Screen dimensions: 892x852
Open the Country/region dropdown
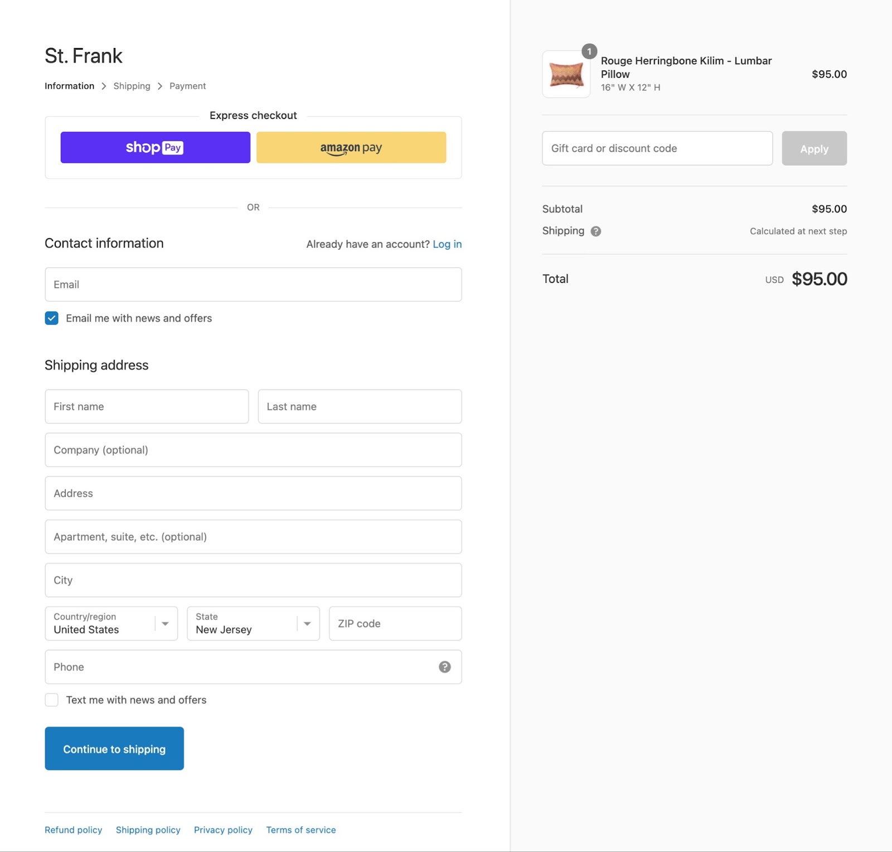pyautogui.click(x=111, y=623)
